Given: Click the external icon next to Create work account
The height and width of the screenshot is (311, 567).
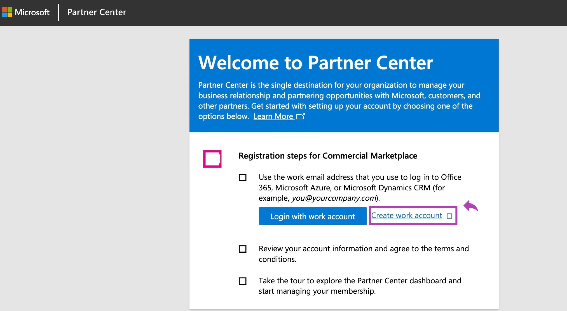Looking at the screenshot, I should [449, 216].
